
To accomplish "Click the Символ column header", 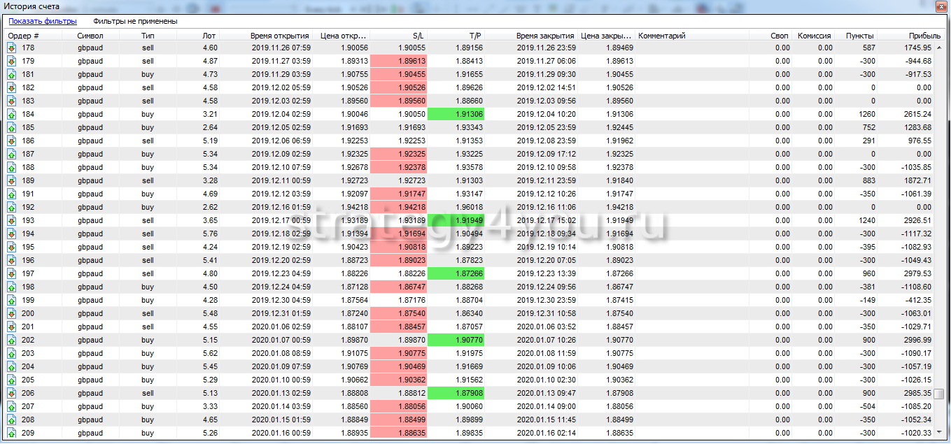I will click(90, 36).
